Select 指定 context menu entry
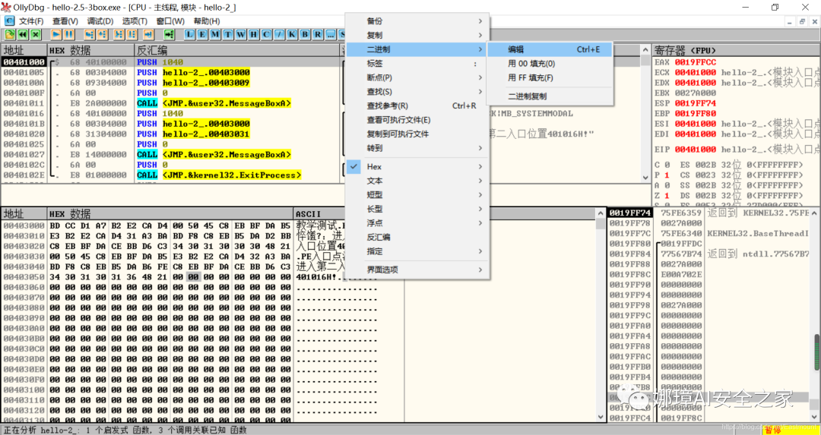This screenshot has width=821, height=435. [417, 251]
